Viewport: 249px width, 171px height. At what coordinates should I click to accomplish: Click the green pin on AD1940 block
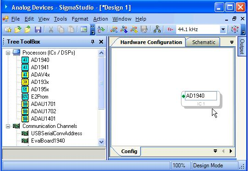183,96
